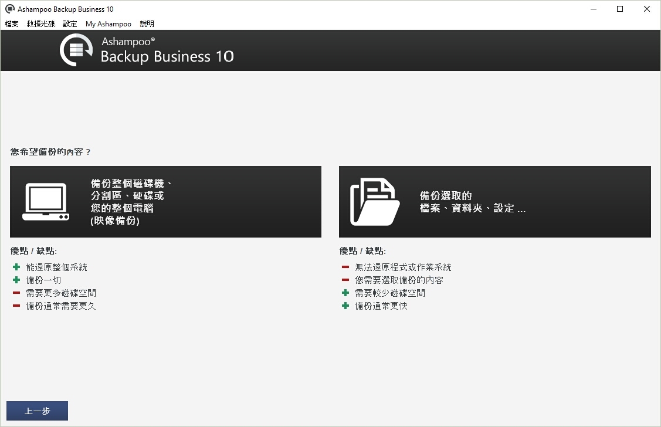This screenshot has height=427, width=661.
Task: Close the Ashampoo Backup Business 10 window
Action: click(647, 9)
